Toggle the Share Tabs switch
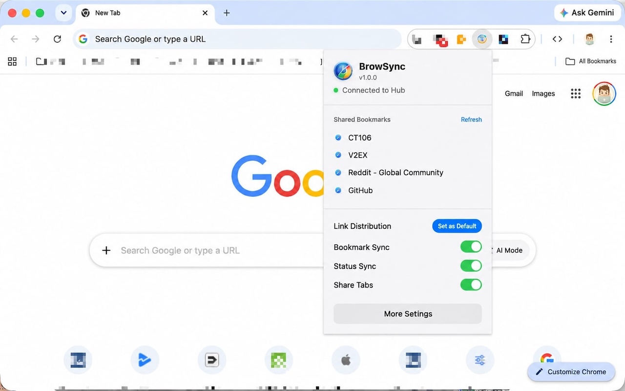 [x=471, y=284]
